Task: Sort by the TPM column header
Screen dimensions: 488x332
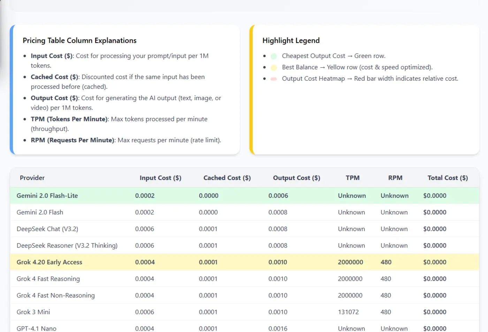Action: point(352,178)
